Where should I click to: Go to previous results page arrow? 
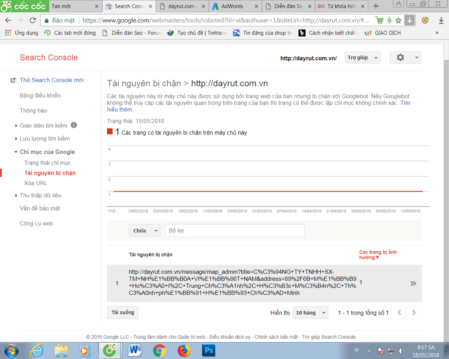(x=399, y=313)
